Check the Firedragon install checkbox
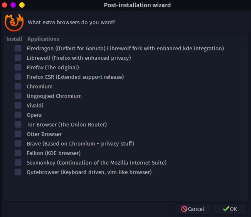 click(18, 48)
